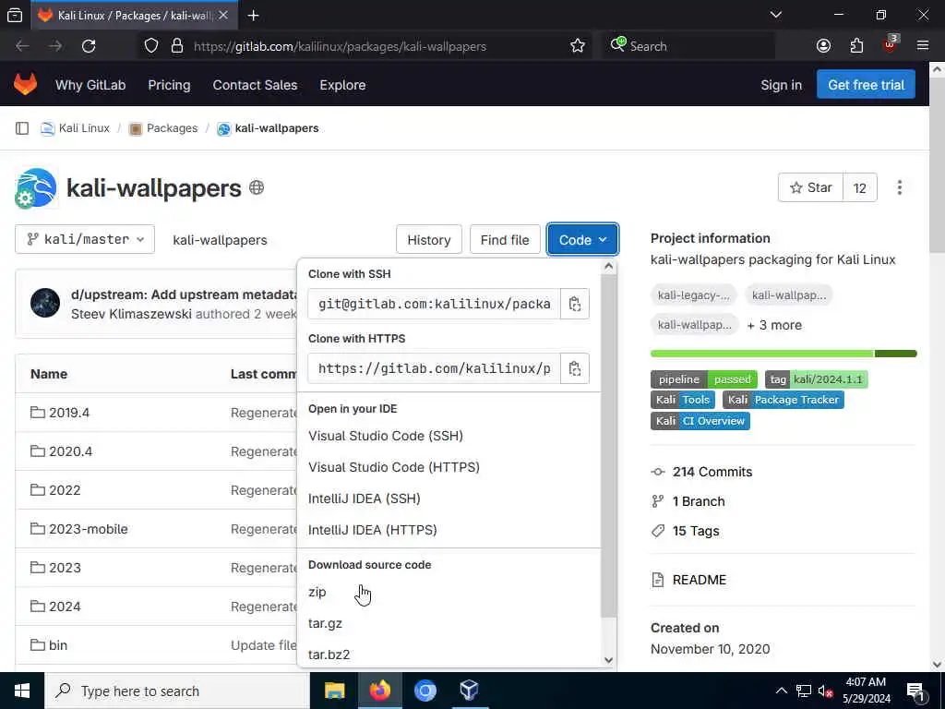Reload the page with the refresh icon
The width and height of the screenshot is (945, 709).
89,46
